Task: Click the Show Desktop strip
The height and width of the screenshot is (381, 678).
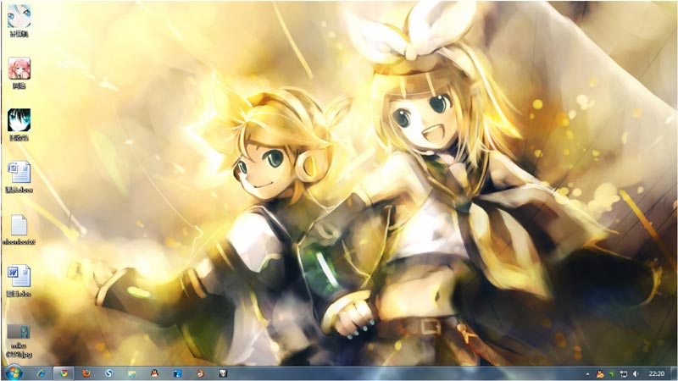Action: pos(674,374)
